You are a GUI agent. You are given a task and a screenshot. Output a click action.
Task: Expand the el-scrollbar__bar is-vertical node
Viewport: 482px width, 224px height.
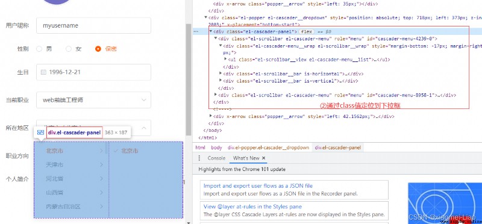click(221, 81)
